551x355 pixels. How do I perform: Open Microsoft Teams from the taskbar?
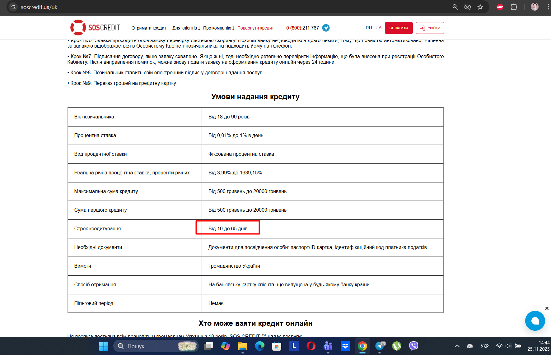tap(328, 346)
